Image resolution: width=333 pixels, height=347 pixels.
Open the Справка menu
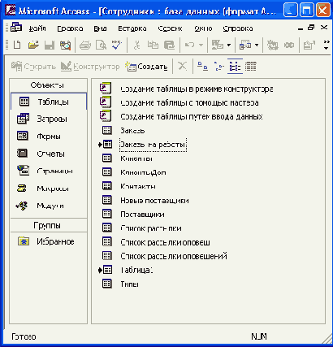[x=238, y=28]
